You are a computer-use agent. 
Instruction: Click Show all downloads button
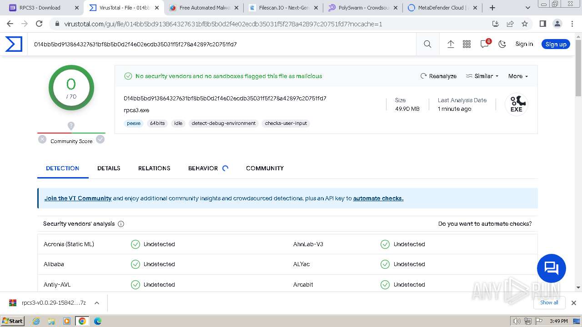(x=549, y=302)
